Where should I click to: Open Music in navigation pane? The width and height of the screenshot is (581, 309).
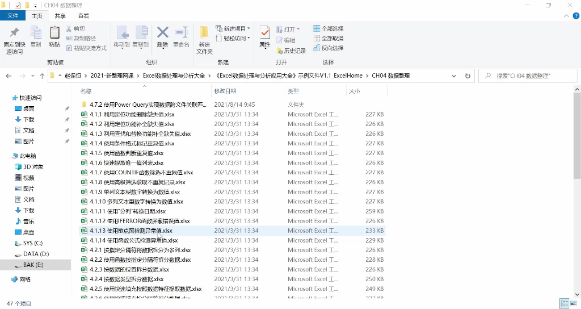coord(24,221)
